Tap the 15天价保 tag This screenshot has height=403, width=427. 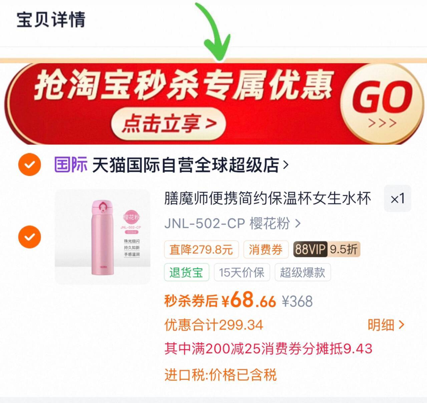pos(242,272)
